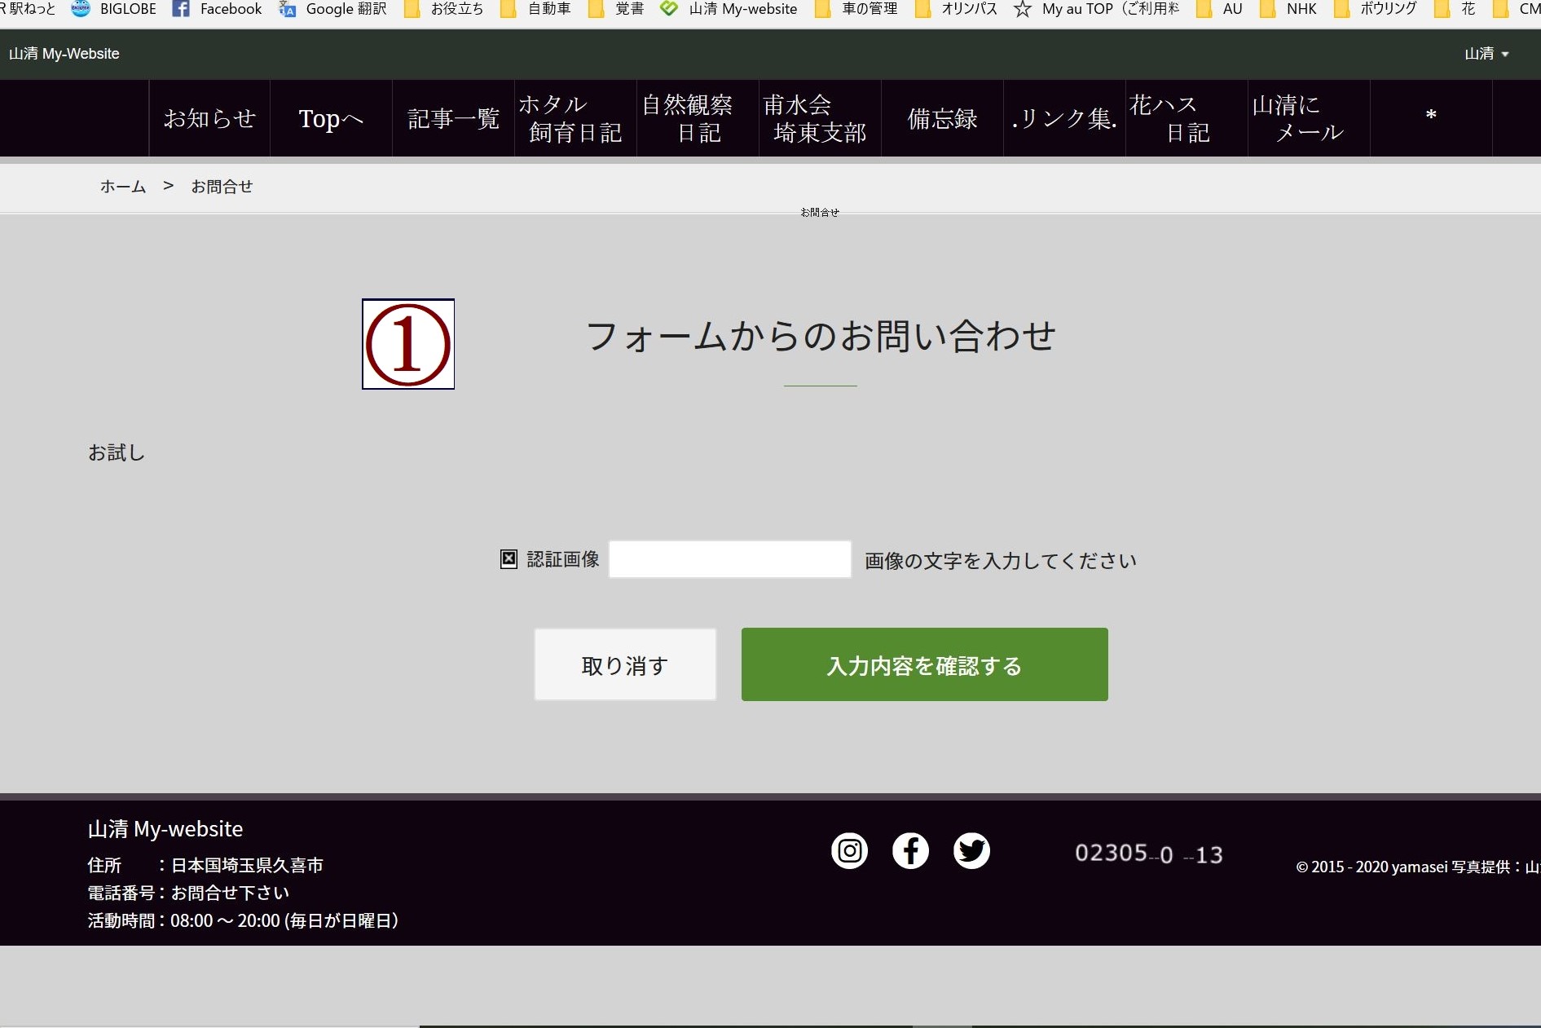Screen dimensions: 1541x1028
Task: Select the Topへ menu item
Action: pyautogui.click(x=331, y=118)
